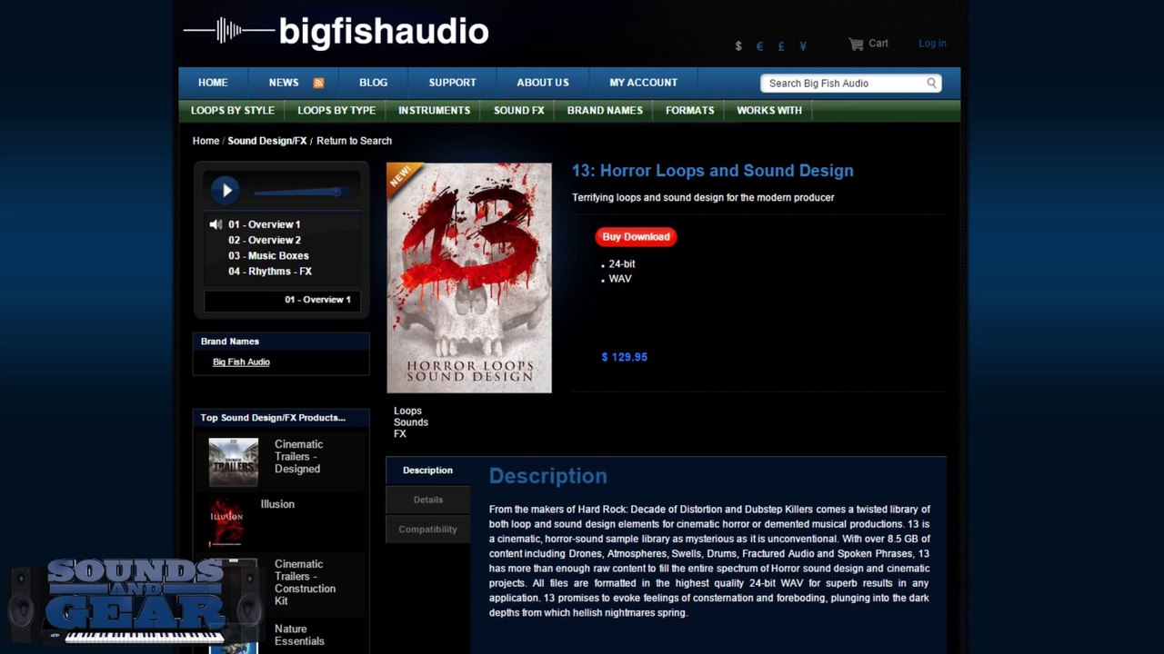Screen dimensions: 1164x654
Task: Click the product title 13: Horror Loops
Action: coord(712,171)
